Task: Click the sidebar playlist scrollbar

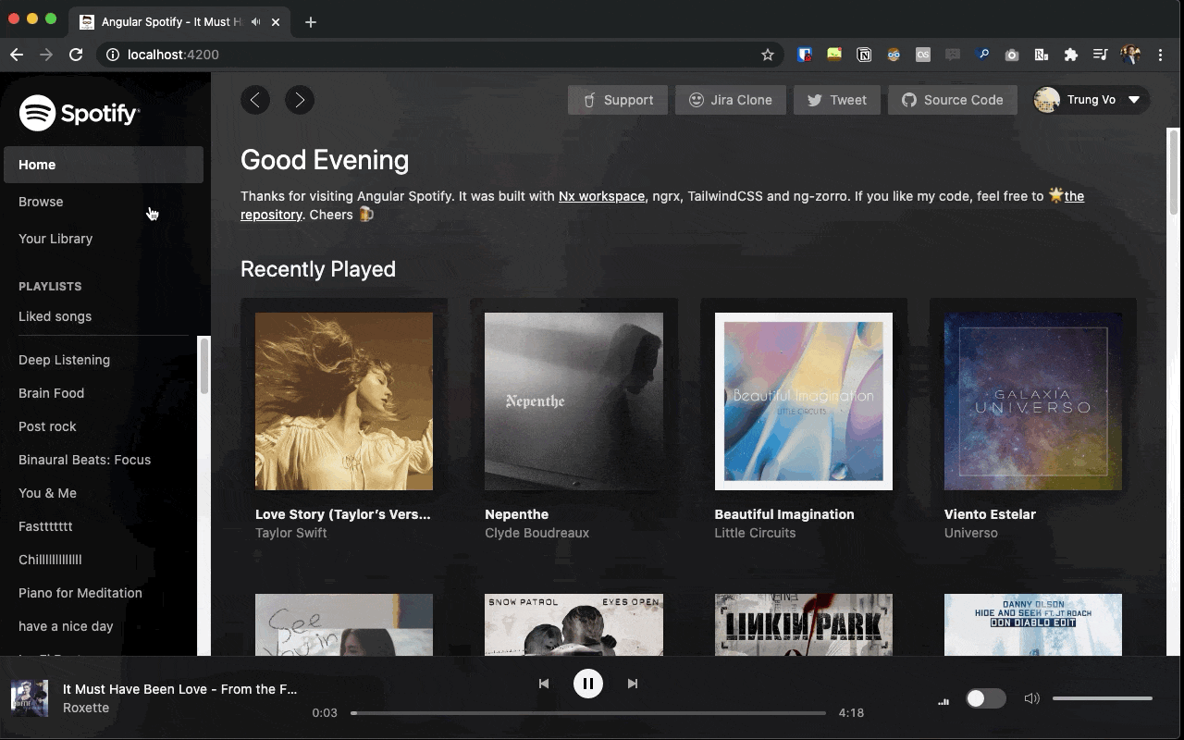Action: point(204,366)
